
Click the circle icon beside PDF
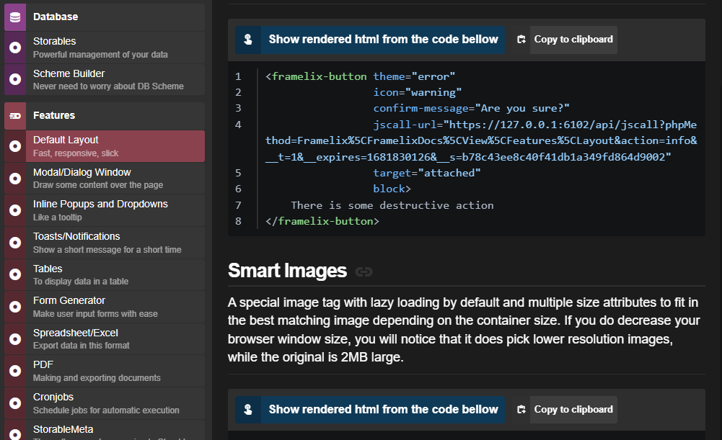point(15,371)
